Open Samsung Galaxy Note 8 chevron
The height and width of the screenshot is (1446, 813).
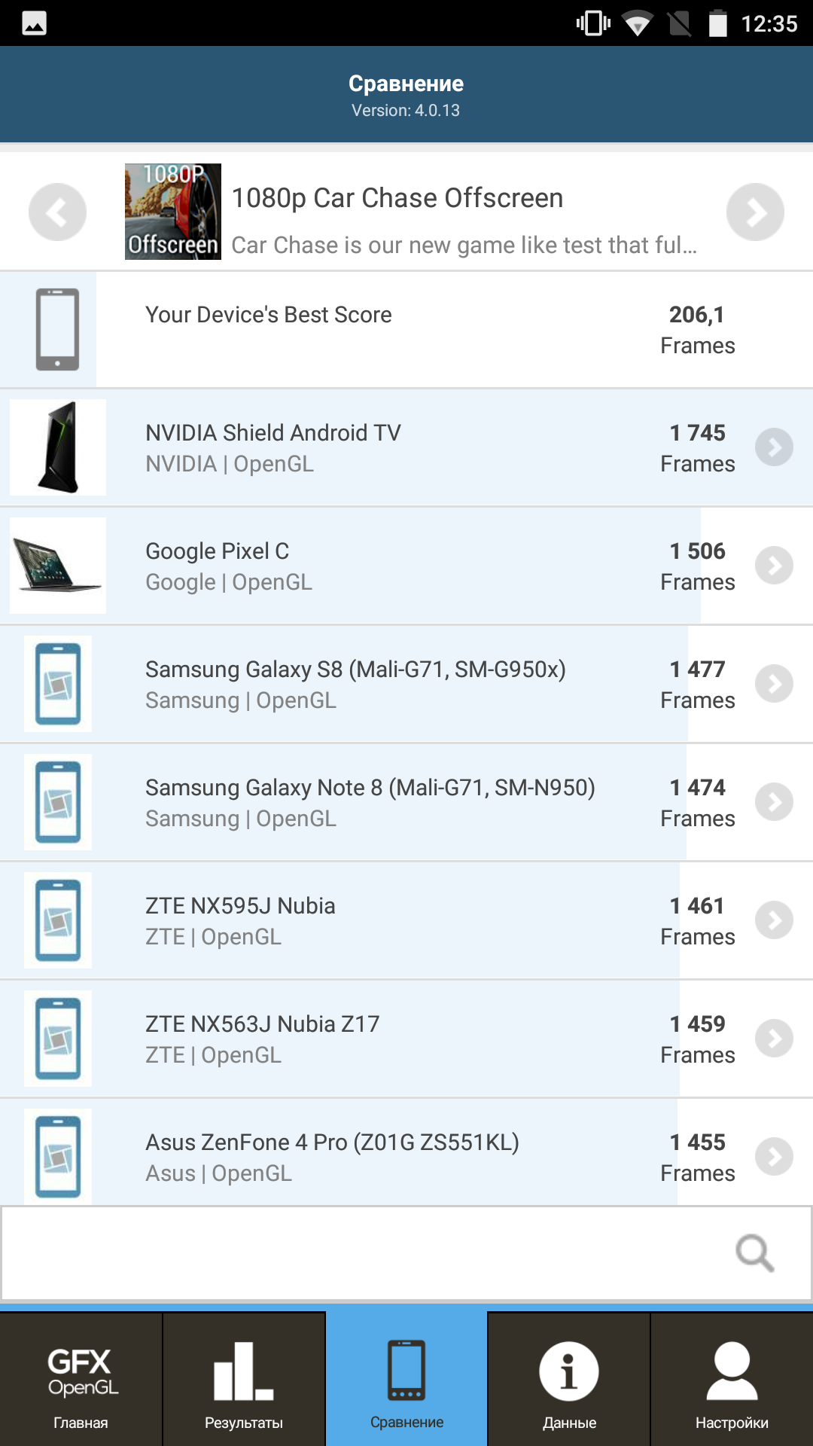pos(774,802)
